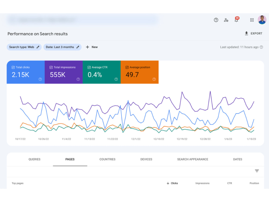This screenshot has height=202, width=269.
Task: Click the 1/15/23 chart date label
Action: click(x=251, y=139)
